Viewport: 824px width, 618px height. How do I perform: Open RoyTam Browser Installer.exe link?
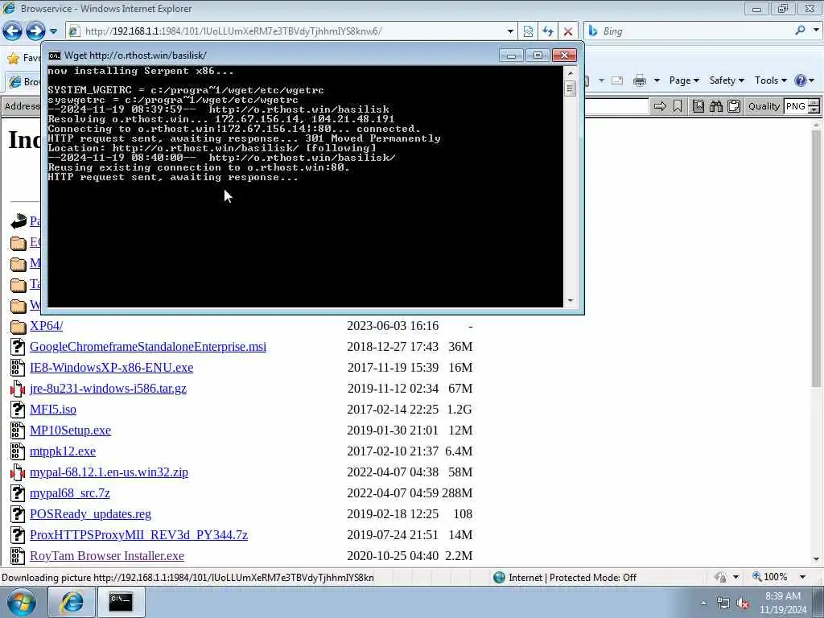[x=107, y=556]
